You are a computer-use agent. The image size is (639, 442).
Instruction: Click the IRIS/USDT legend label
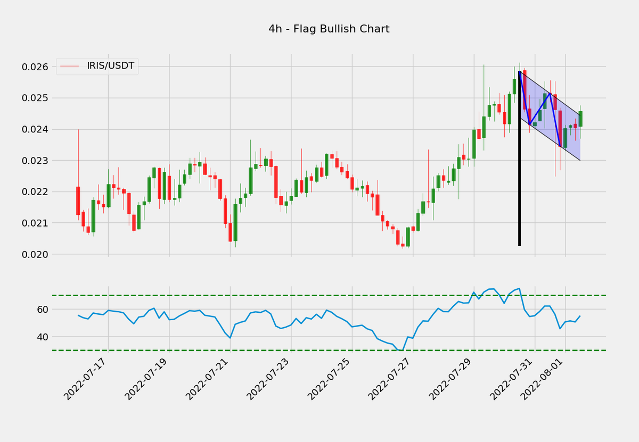pyautogui.click(x=110, y=66)
